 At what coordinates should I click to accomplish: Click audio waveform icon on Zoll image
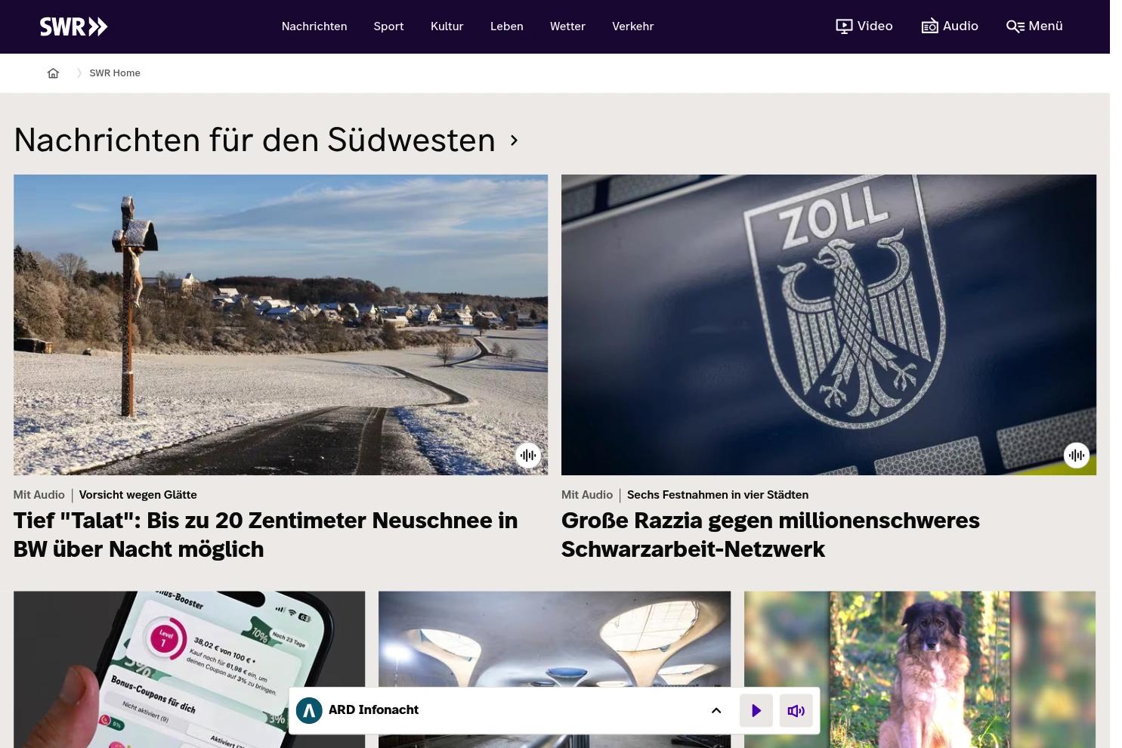point(1077,456)
